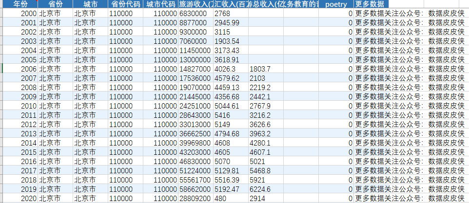Pick total income cell 2219.2
Viewport: 469px width, 203px height.
click(x=266, y=88)
